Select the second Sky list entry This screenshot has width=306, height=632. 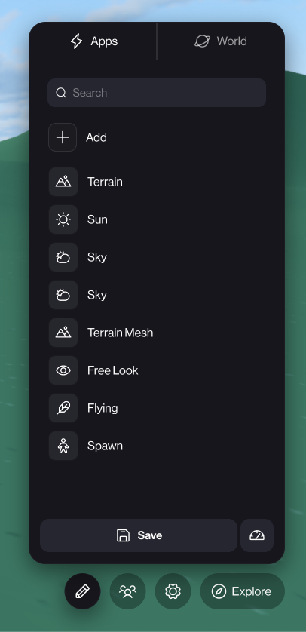click(x=157, y=295)
